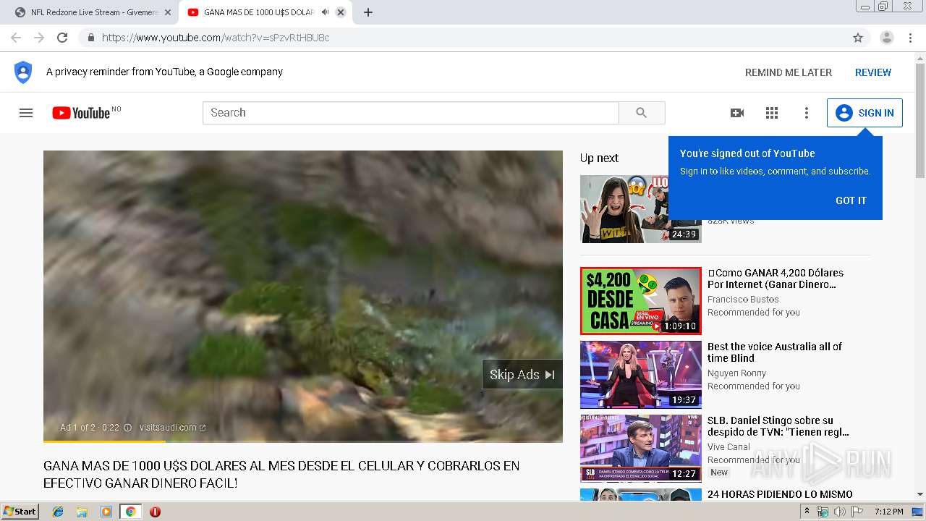
Task: Open the 24:39 video thumbnail
Action: 641,209
